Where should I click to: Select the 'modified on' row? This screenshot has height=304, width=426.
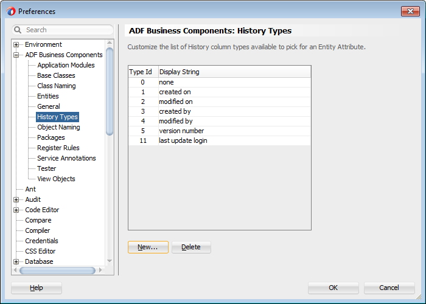coord(220,102)
